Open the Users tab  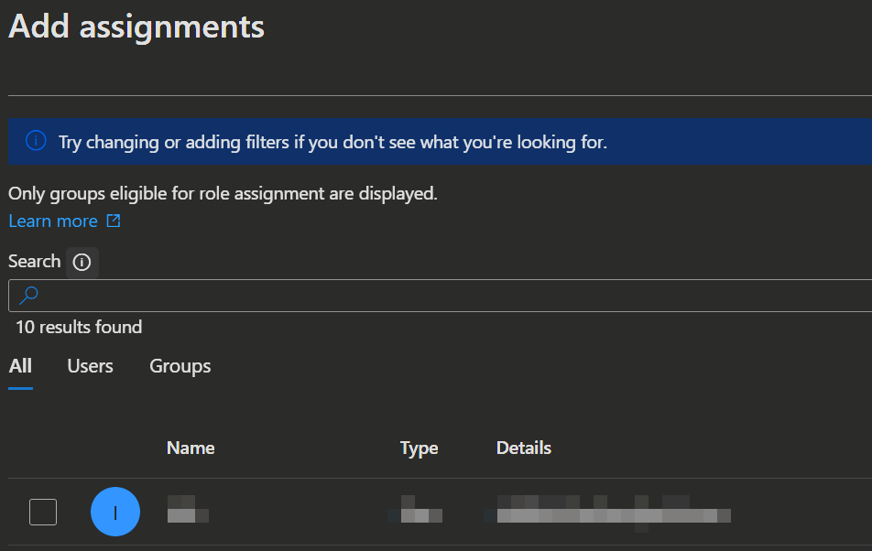90,366
